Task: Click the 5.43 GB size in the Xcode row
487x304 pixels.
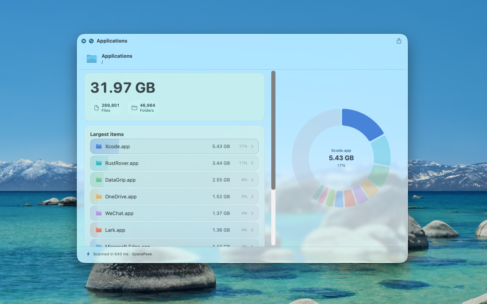Action: coord(221,146)
